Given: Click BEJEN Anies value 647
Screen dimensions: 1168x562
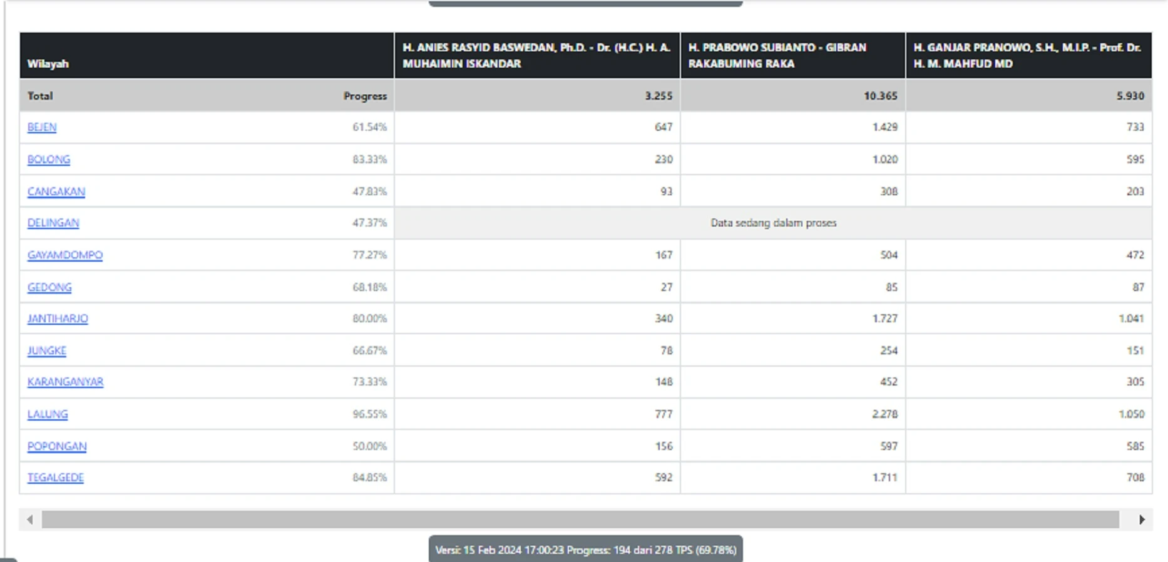Looking at the screenshot, I should pyautogui.click(x=663, y=127).
